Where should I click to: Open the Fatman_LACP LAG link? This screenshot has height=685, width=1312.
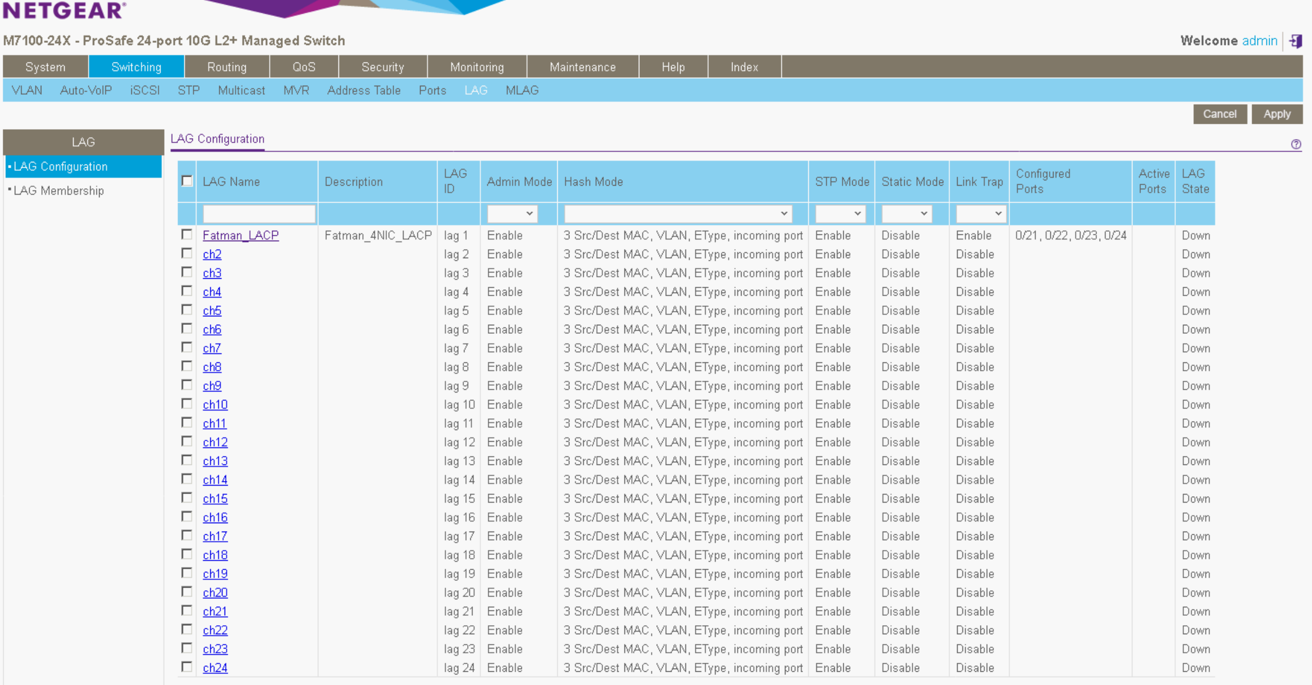pos(241,235)
